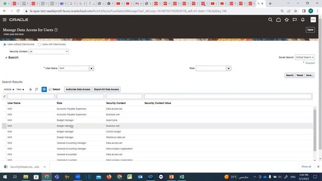The width and height of the screenshot is (322, 181).
Task: Bookmark this page with the star icon
Action: [295, 11]
